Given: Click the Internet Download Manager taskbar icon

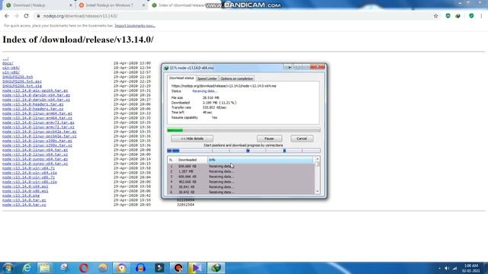Looking at the screenshot, I should tap(217, 268).
